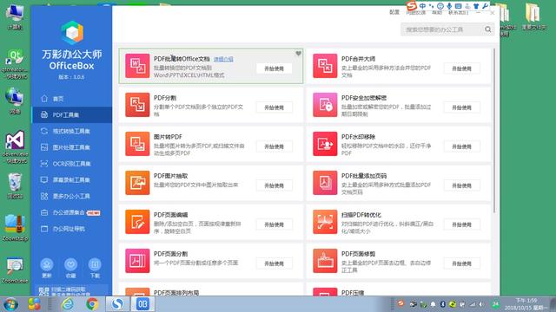
Task: Open 格式转换工具集 in the sidebar
Action: (x=71, y=131)
